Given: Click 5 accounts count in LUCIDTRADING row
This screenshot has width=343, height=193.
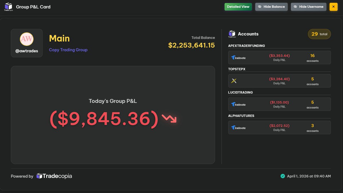Looking at the screenshot, I should coord(312,104).
